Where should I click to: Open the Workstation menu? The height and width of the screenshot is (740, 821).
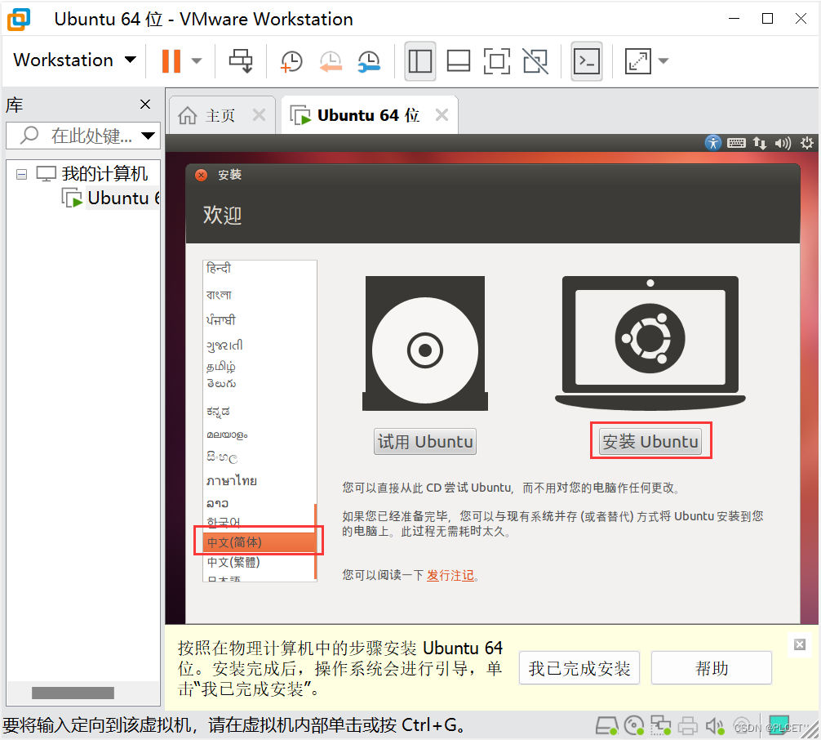click(74, 60)
